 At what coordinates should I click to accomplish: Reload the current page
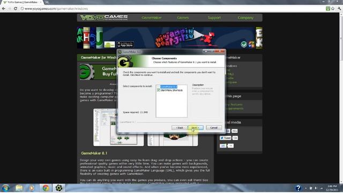point(16,9)
